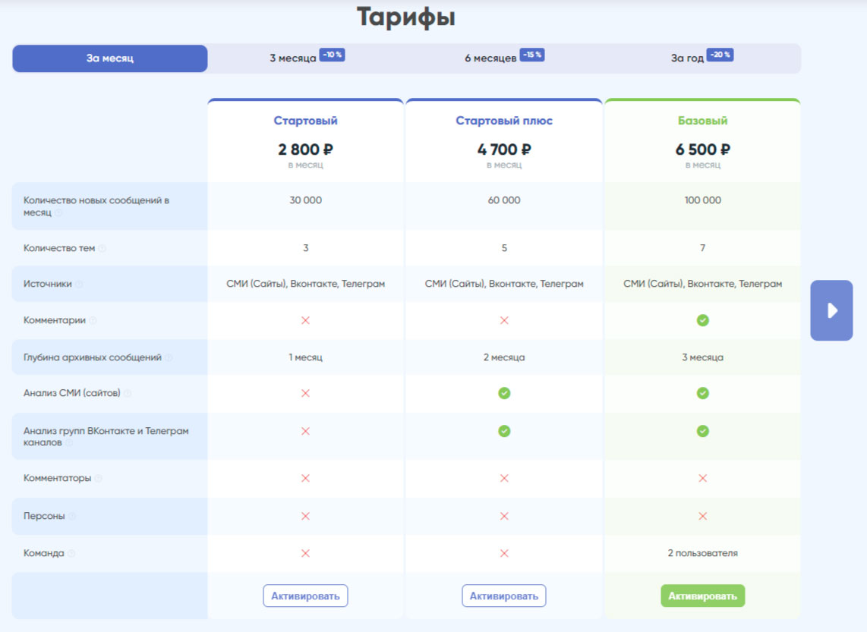Activate the Стартовый plan
The height and width of the screenshot is (632, 867).
click(305, 596)
